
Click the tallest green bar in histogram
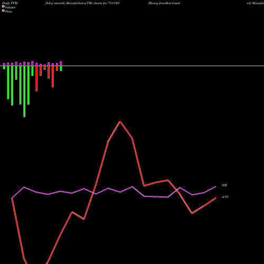click(x=24, y=91)
